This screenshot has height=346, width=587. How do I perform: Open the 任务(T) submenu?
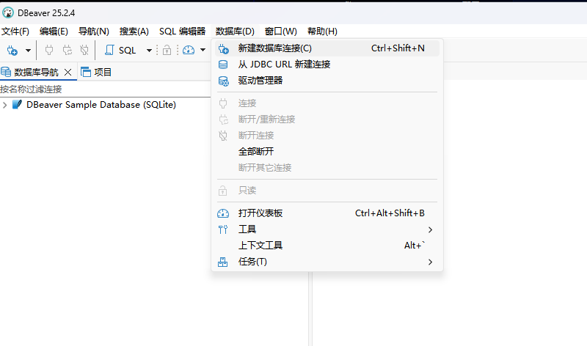coord(327,262)
